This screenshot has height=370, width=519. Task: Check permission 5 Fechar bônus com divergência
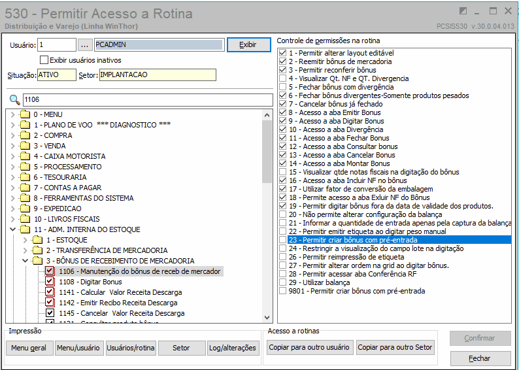[282, 87]
